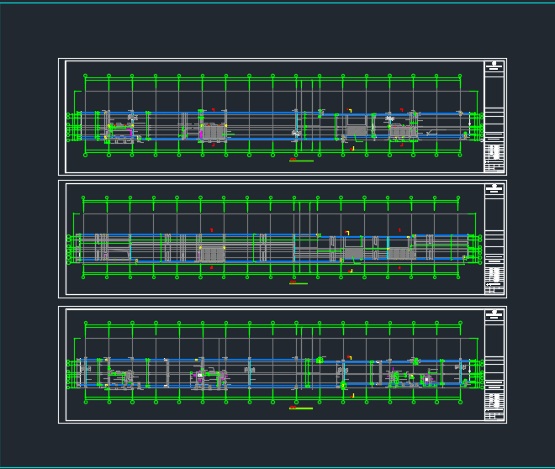The image size is (555, 469).
Task: Click the title block of the bottom sheet
Action: pyautogui.click(x=494, y=365)
